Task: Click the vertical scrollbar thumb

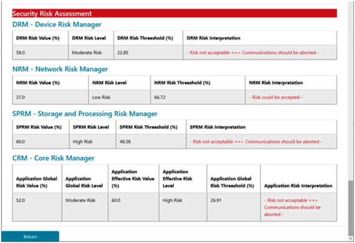Action: [351, 208]
